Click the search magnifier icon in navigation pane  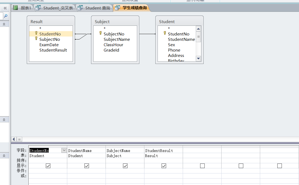[x=6, y=16]
